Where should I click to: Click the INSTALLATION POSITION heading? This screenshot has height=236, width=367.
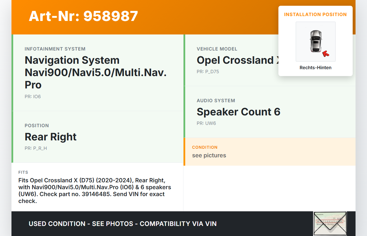tap(315, 14)
